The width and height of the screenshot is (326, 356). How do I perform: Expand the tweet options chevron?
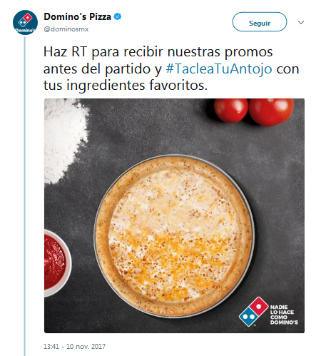[301, 22]
